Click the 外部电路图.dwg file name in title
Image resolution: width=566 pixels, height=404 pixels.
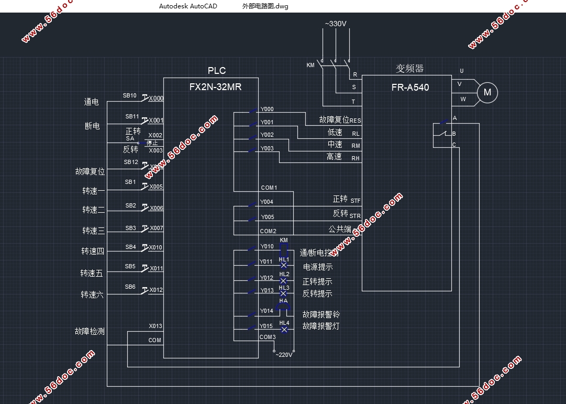click(265, 6)
